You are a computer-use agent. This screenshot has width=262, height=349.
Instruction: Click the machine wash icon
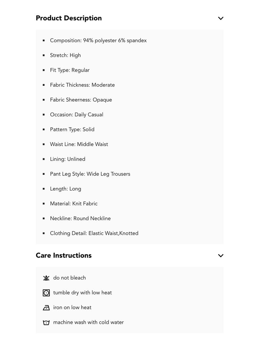(x=46, y=322)
